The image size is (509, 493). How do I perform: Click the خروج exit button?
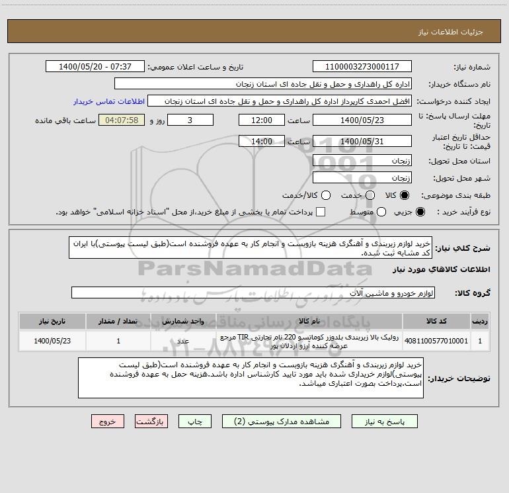(x=108, y=422)
